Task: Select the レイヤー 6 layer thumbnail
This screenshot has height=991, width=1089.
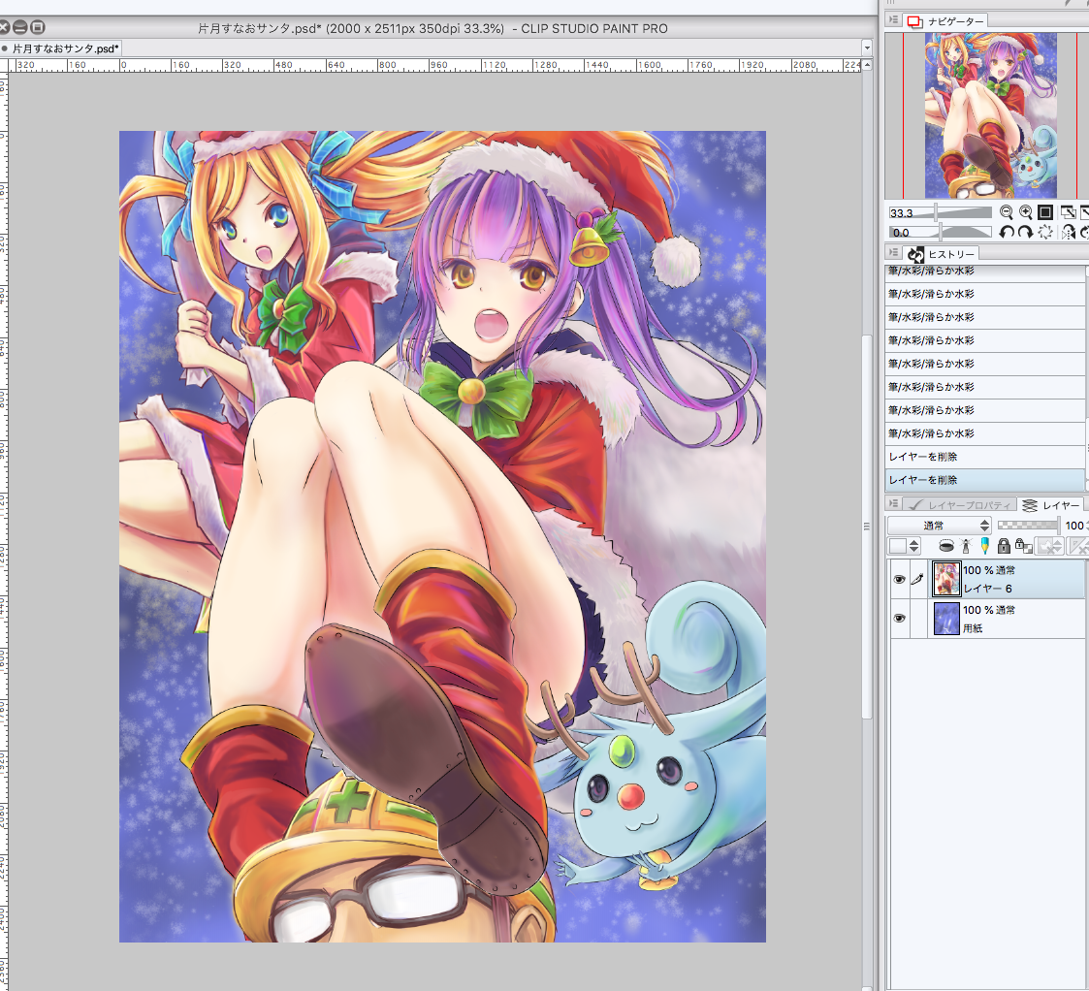Action: point(945,579)
